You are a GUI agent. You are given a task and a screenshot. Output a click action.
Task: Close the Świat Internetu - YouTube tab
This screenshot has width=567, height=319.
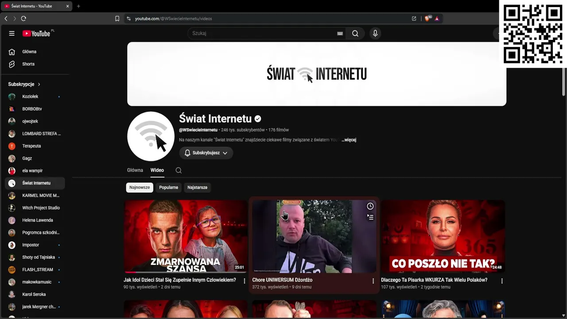click(x=67, y=6)
